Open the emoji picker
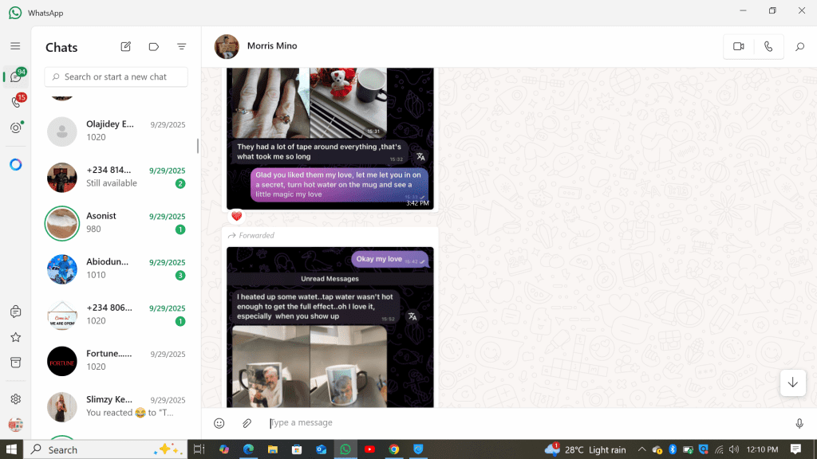 coord(219,423)
